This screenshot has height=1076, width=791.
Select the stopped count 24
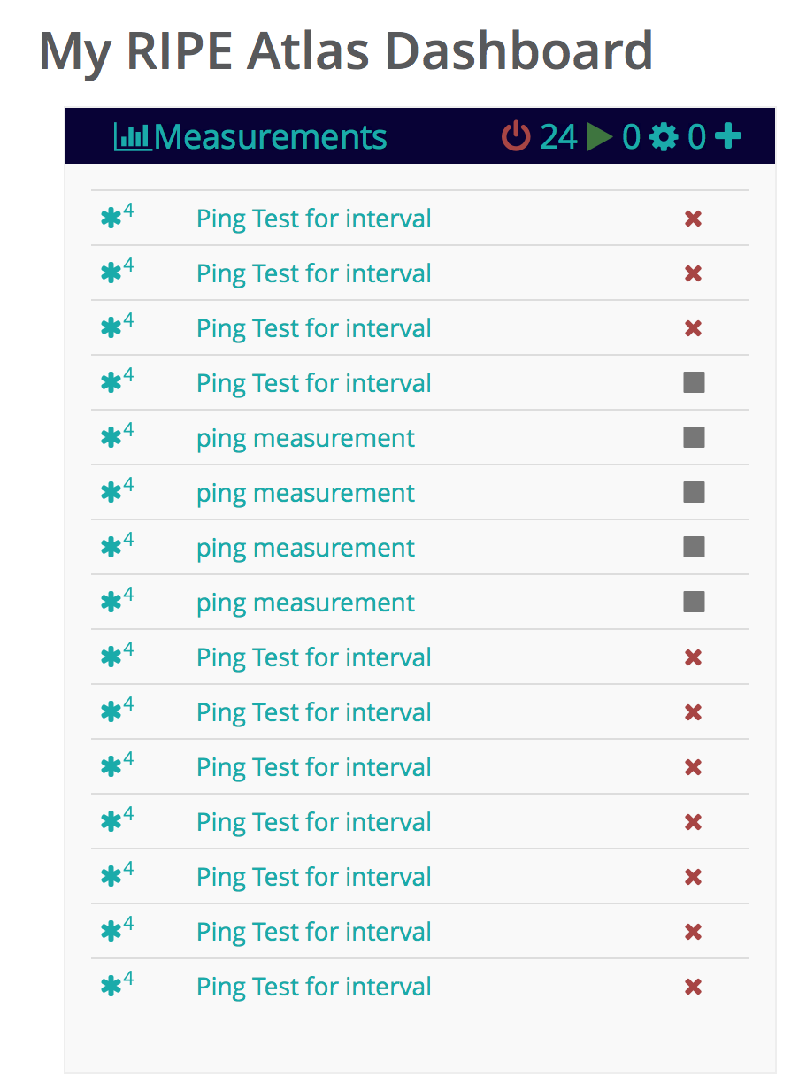558,137
